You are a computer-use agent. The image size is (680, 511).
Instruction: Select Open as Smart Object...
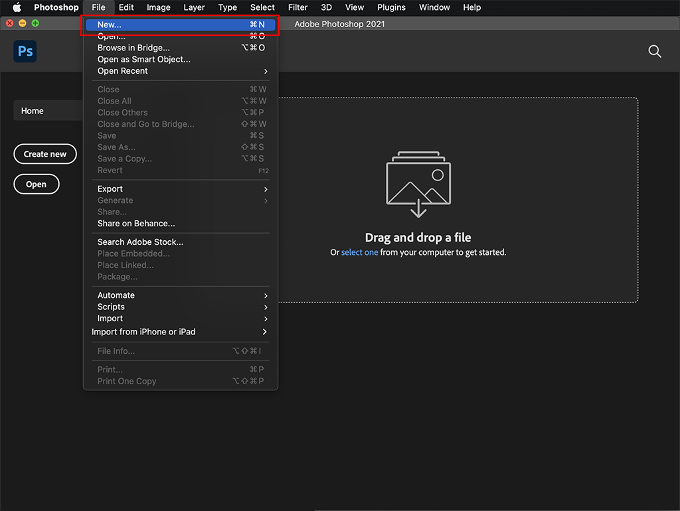pos(181,59)
